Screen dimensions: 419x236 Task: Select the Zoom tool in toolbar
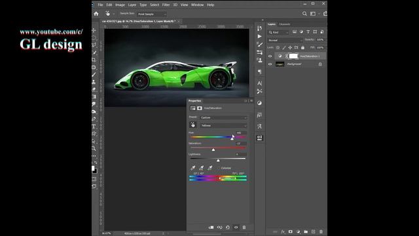[x=94, y=148]
